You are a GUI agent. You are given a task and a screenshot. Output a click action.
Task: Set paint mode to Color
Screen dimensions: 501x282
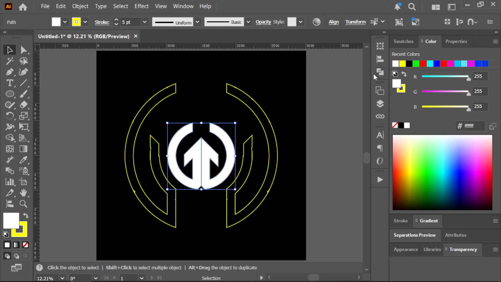click(x=7, y=245)
